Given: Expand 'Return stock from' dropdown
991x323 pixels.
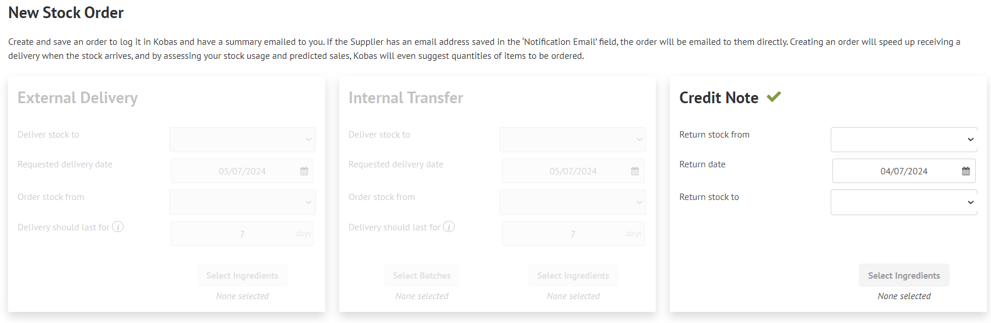Looking at the screenshot, I should (904, 140).
